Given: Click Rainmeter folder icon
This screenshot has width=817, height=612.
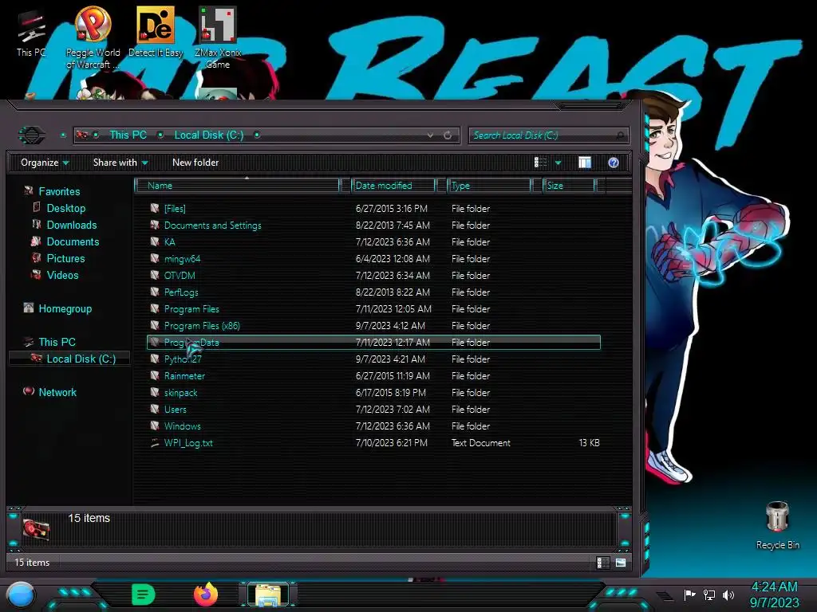Looking at the screenshot, I should [x=155, y=375].
